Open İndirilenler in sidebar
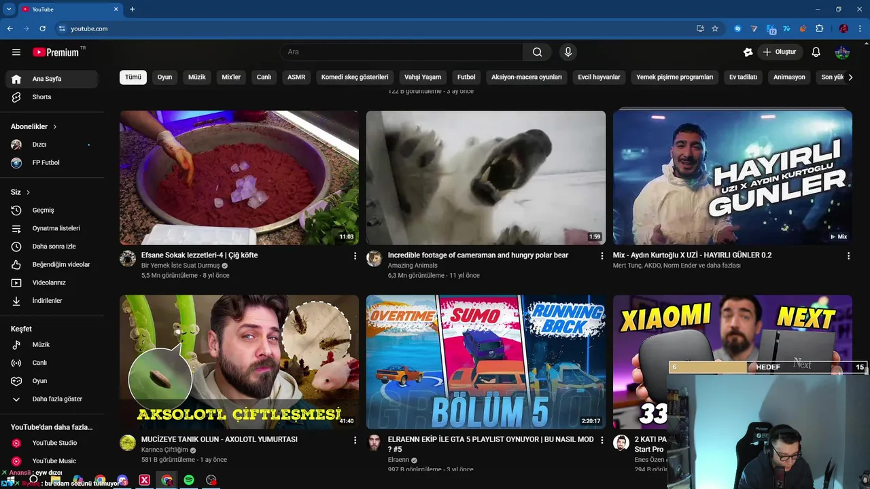 [x=52, y=301]
